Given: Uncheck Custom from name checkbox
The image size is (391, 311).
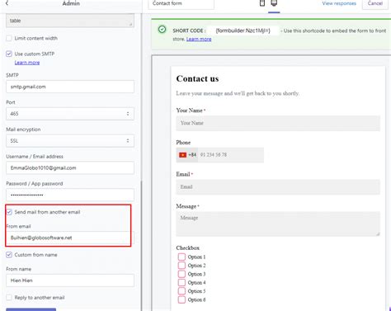Looking at the screenshot, I should (9, 255).
